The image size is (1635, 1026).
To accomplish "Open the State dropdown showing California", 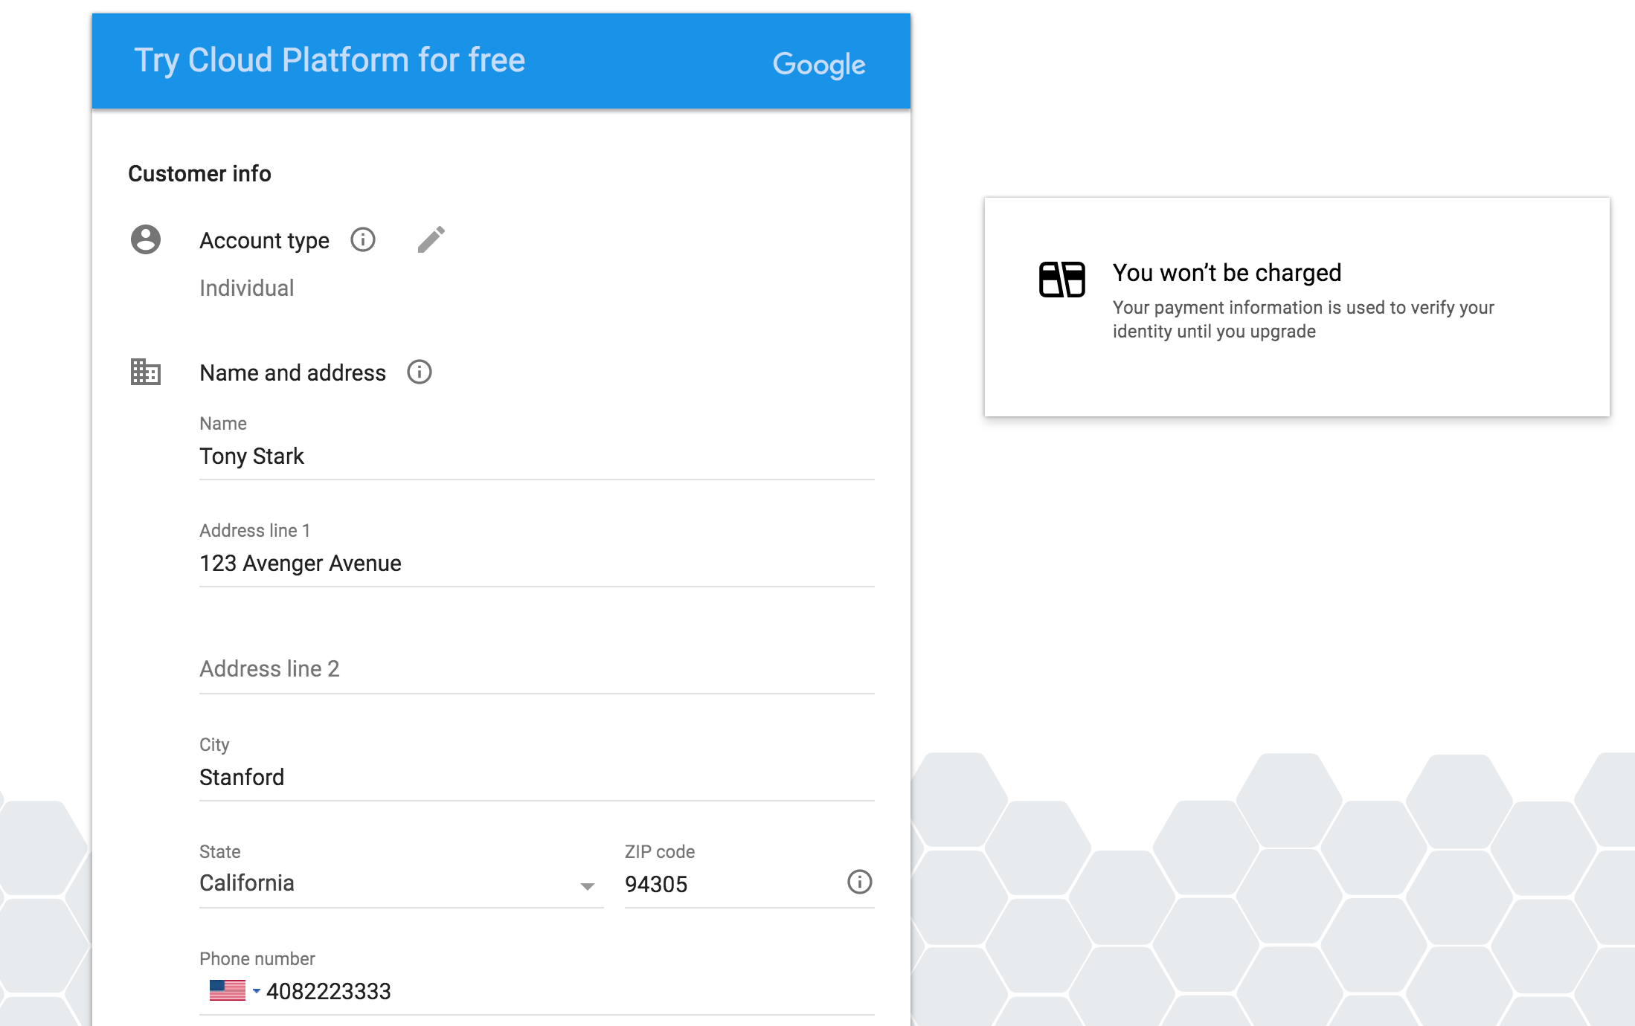I will coord(400,883).
